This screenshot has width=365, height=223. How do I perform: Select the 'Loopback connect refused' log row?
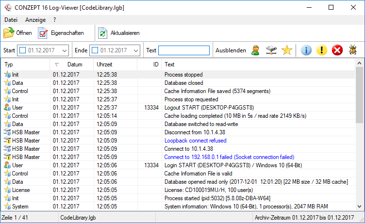coord(195,141)
